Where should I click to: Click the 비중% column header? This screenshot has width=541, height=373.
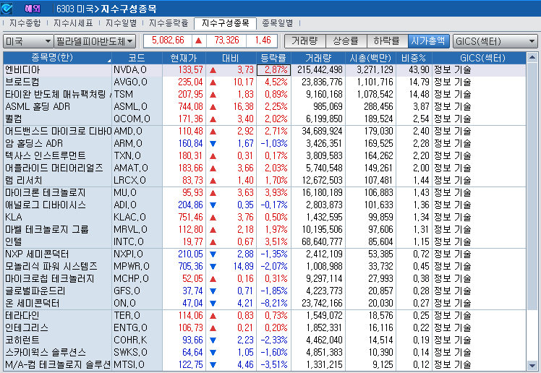(x=414, y=58)
